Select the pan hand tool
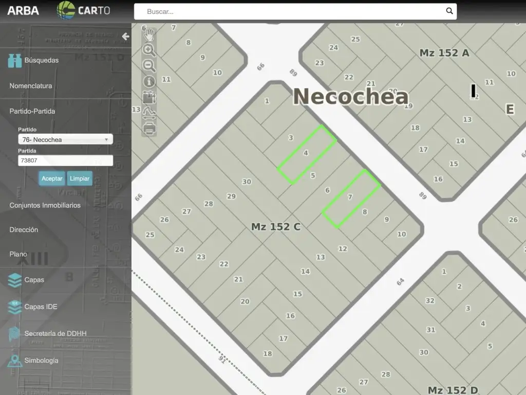 149,35
